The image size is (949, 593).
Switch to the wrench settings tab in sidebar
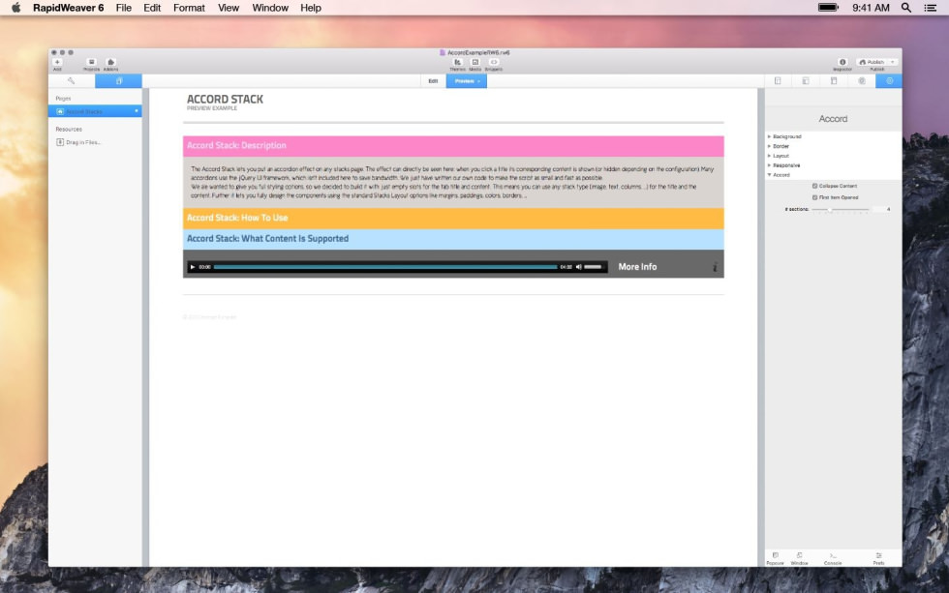pos(72,81)
